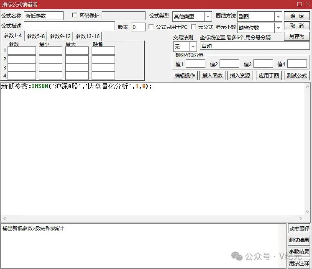Viewport: 312px width, 269px height.
Task: Click the 值4 input field
Action: click(297, 64)
